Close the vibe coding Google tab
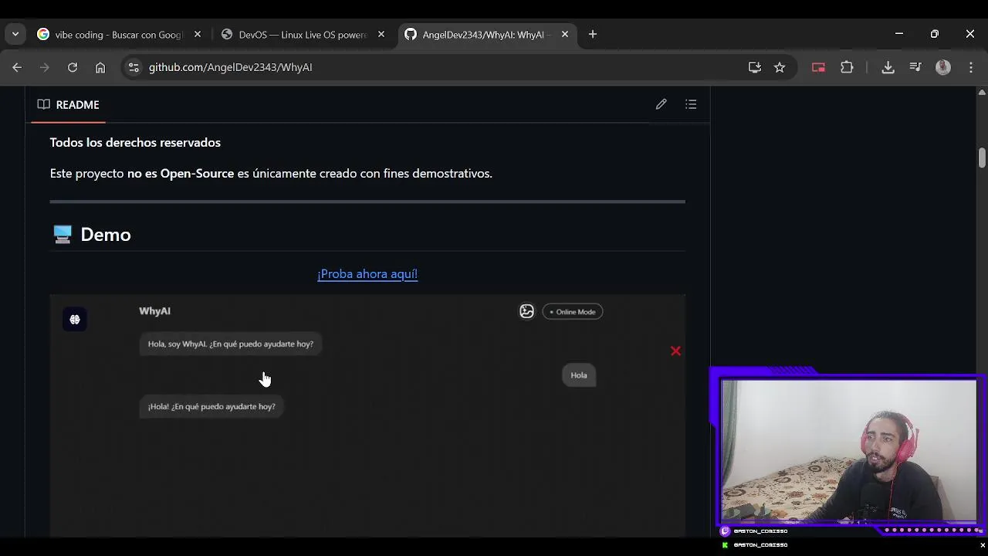988x556 pixels. [x=198, y=35]
